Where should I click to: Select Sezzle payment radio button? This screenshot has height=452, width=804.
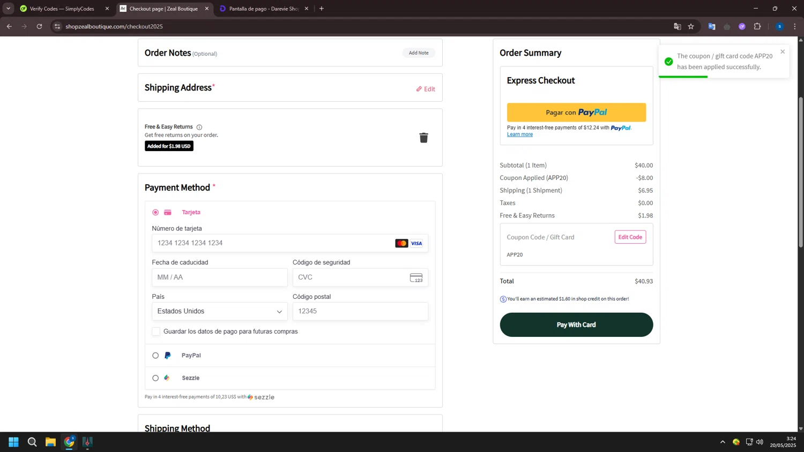[155, 378]
